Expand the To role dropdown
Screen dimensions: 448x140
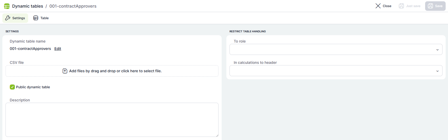pos(335,49)
